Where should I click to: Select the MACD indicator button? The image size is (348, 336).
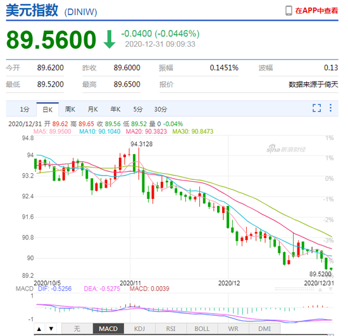[x=108, y=328]
